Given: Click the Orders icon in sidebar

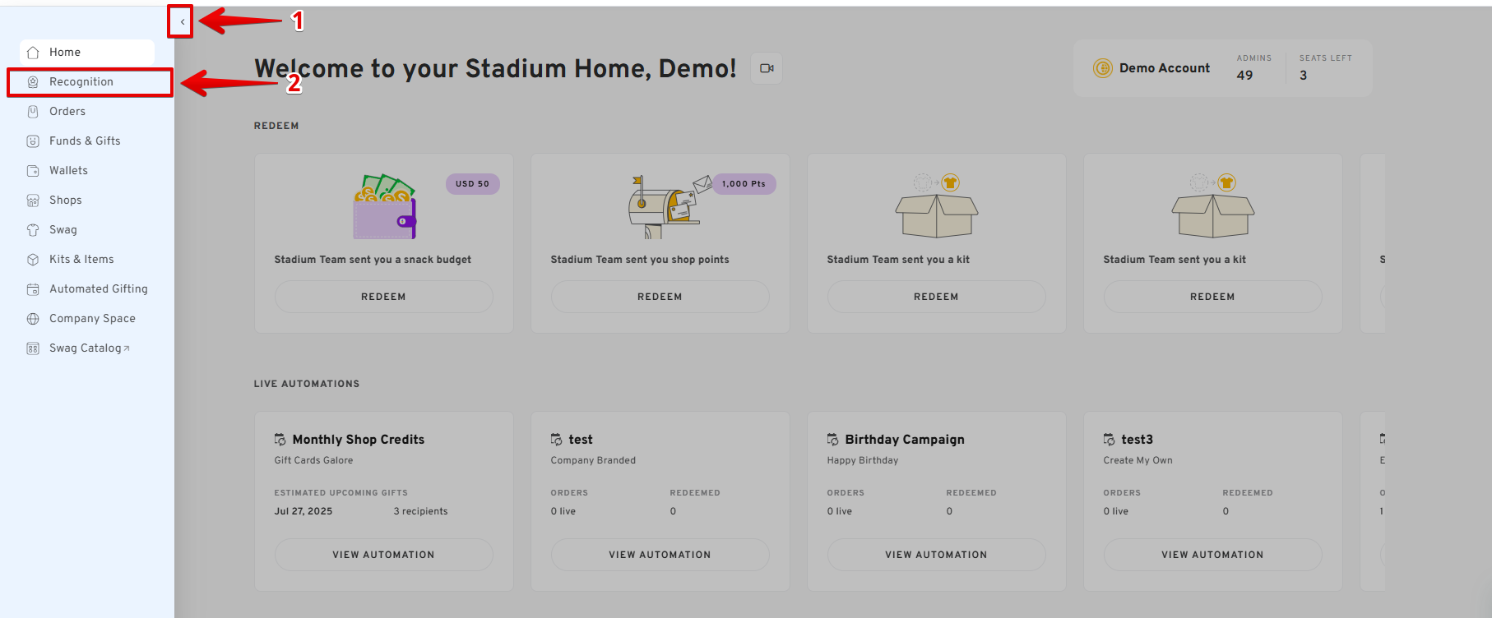Looking at the screenshot, I should 33,112.
